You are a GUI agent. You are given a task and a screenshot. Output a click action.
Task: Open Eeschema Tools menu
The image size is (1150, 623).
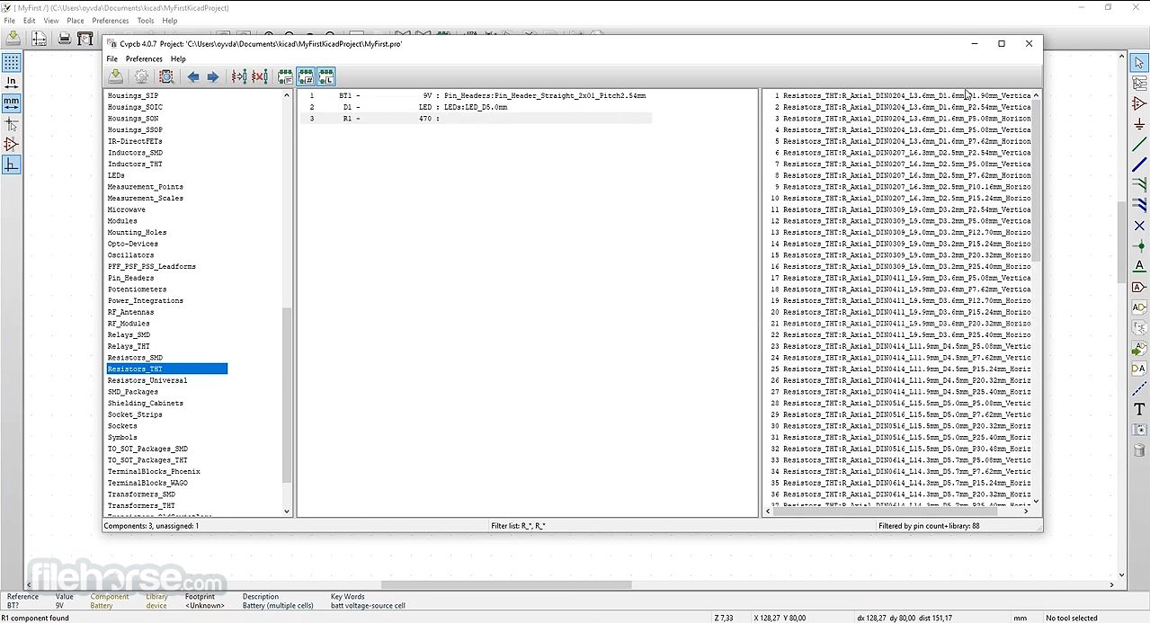pyautogui.click(x=146, y=21)
